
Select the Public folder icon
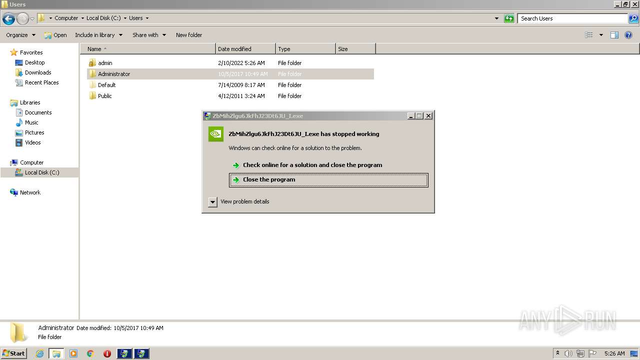[x=92, y=96]
